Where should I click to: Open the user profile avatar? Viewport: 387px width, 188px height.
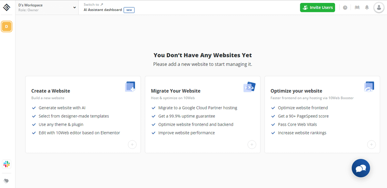pos(379,7)
